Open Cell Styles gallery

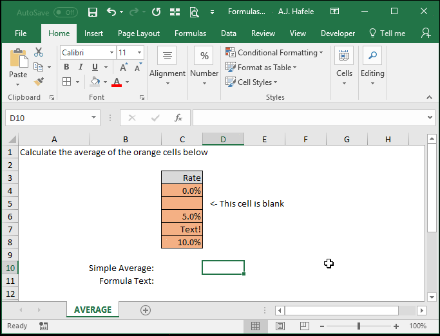(251, 82)
